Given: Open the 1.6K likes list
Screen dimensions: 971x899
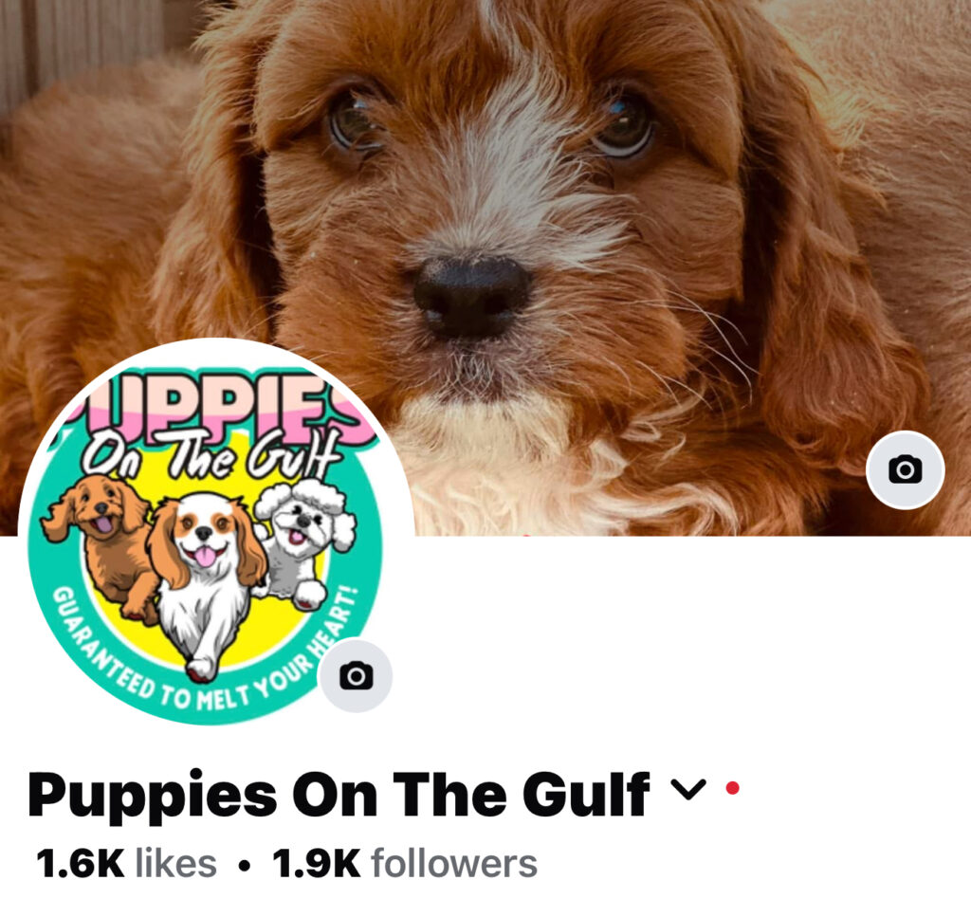Looking at the screenshot, I should [126, 863].
